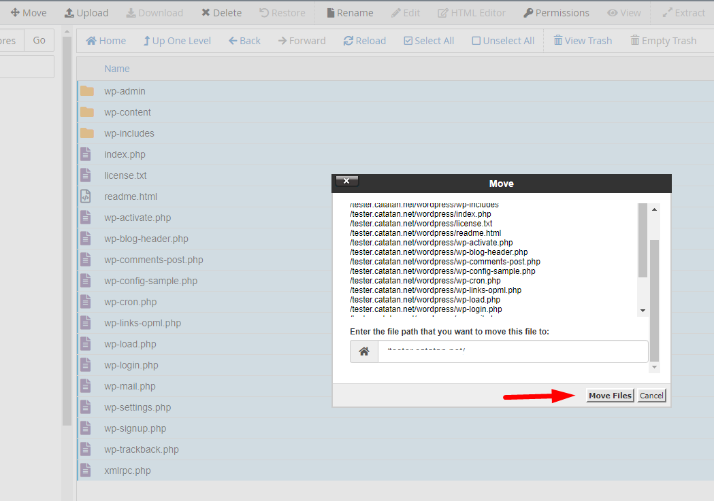Click Select All checkbox button
Screen dimensions: 714x501
pyautogui.click(x=429, y=41)
